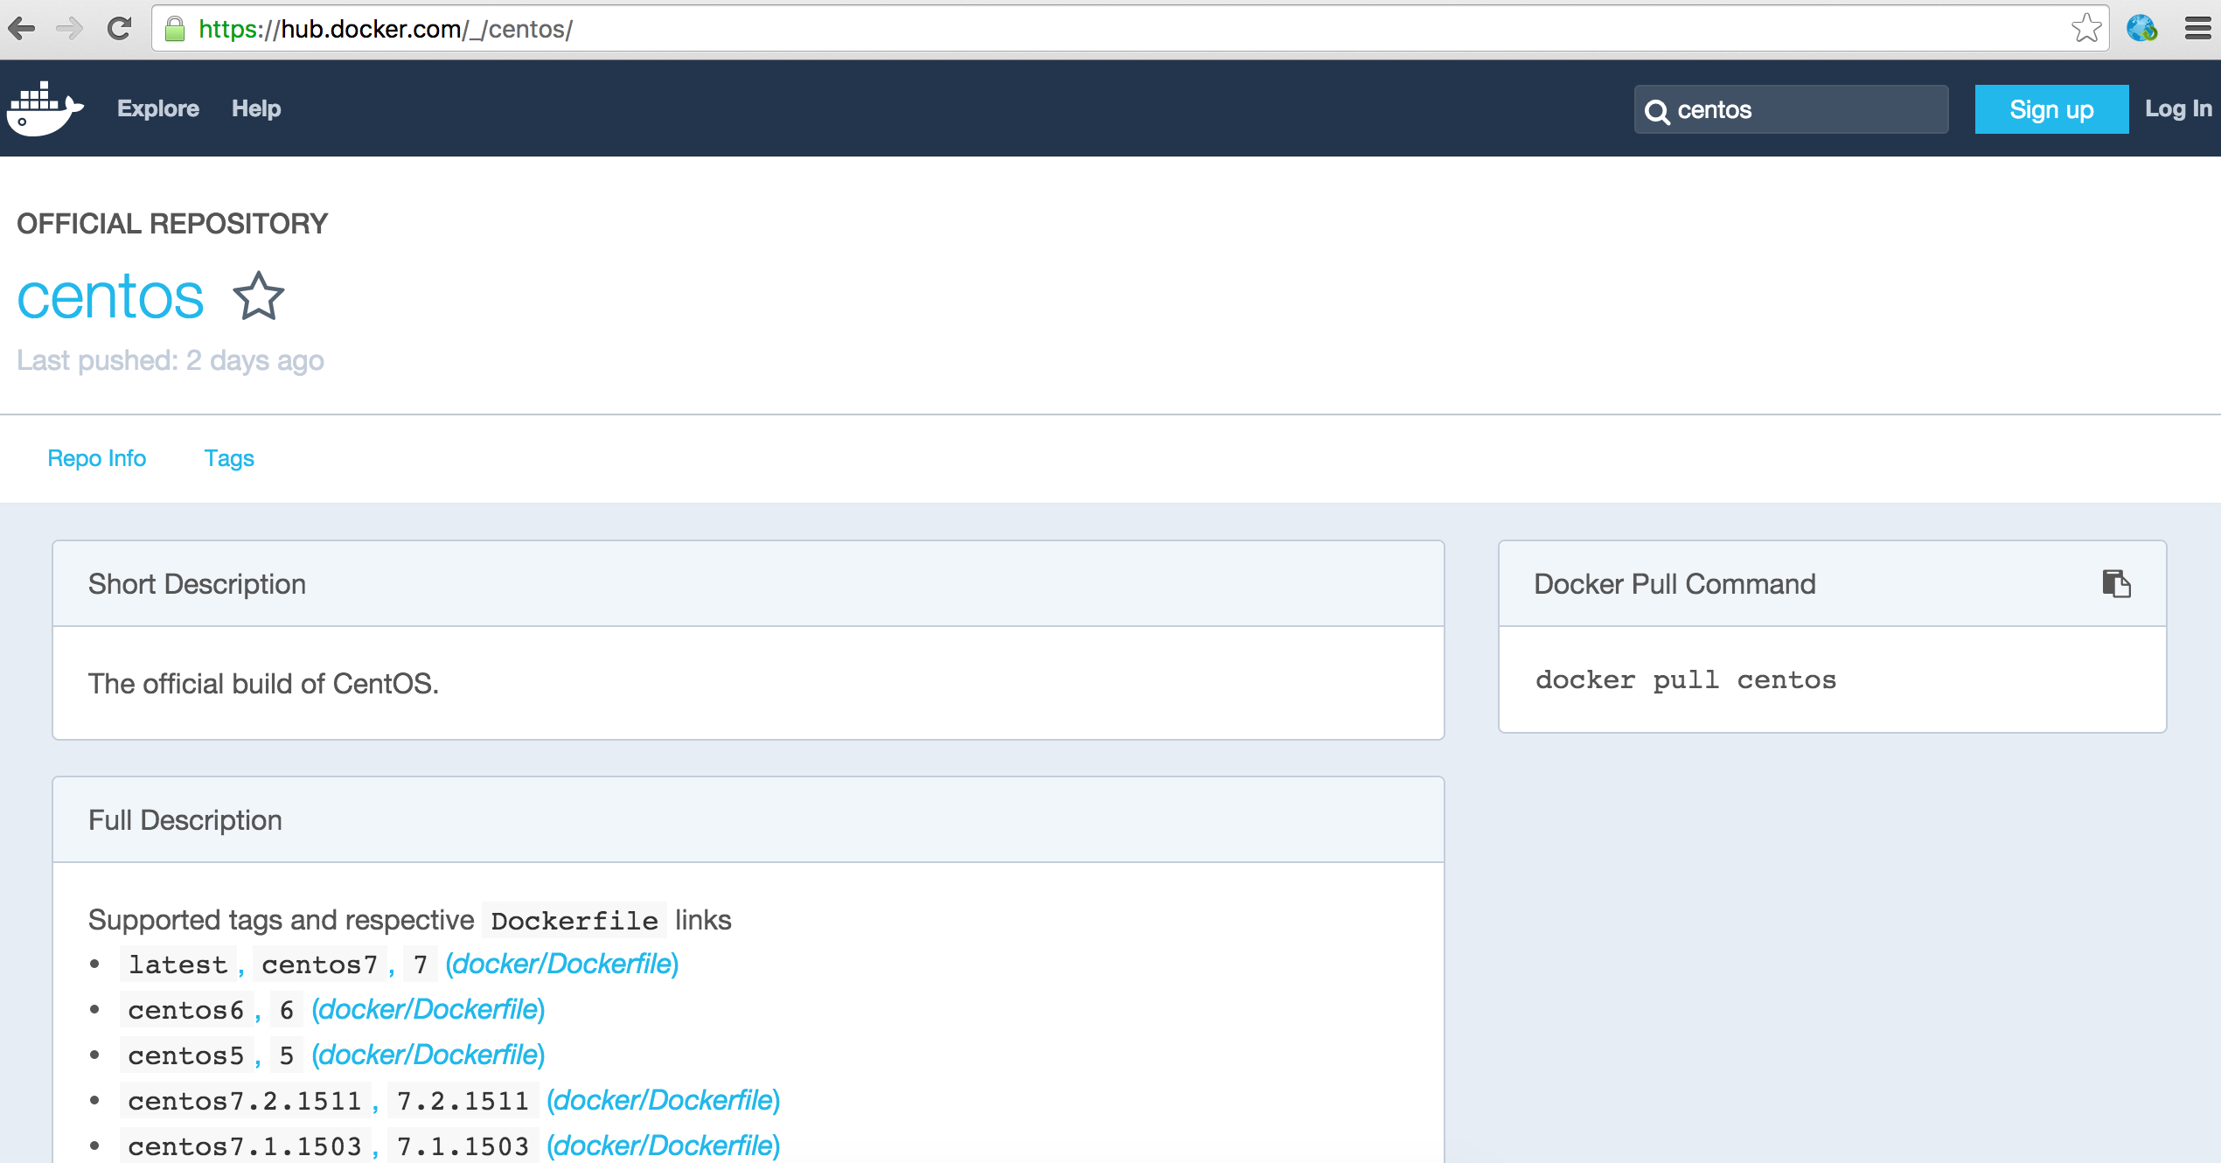
Task: Click the 'docker pull centos' command text
Action: pyautogui.click(x=1686, y=680)
